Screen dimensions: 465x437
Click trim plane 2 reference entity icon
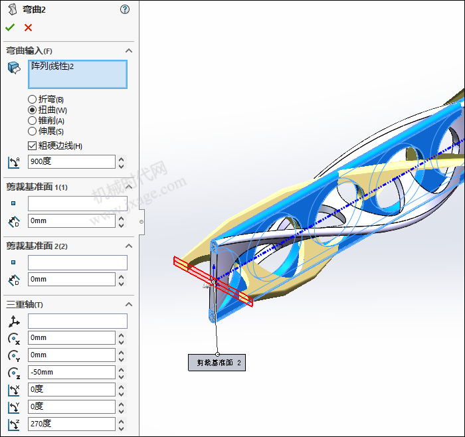(x=13, y=262)
